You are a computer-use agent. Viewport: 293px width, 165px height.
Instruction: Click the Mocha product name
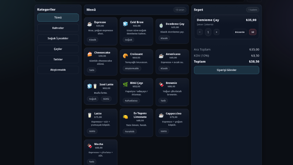(x=99, y=144)
